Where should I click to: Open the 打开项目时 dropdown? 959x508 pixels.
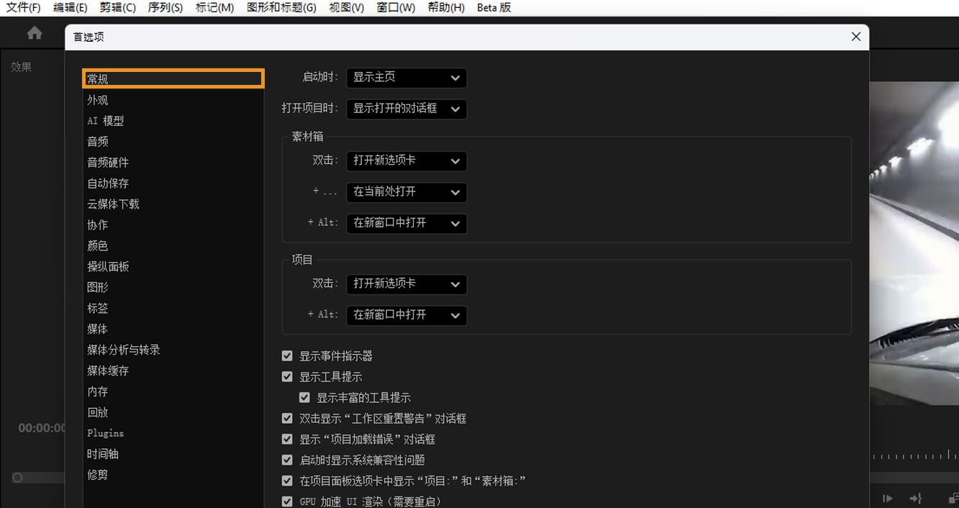[406, 109]
